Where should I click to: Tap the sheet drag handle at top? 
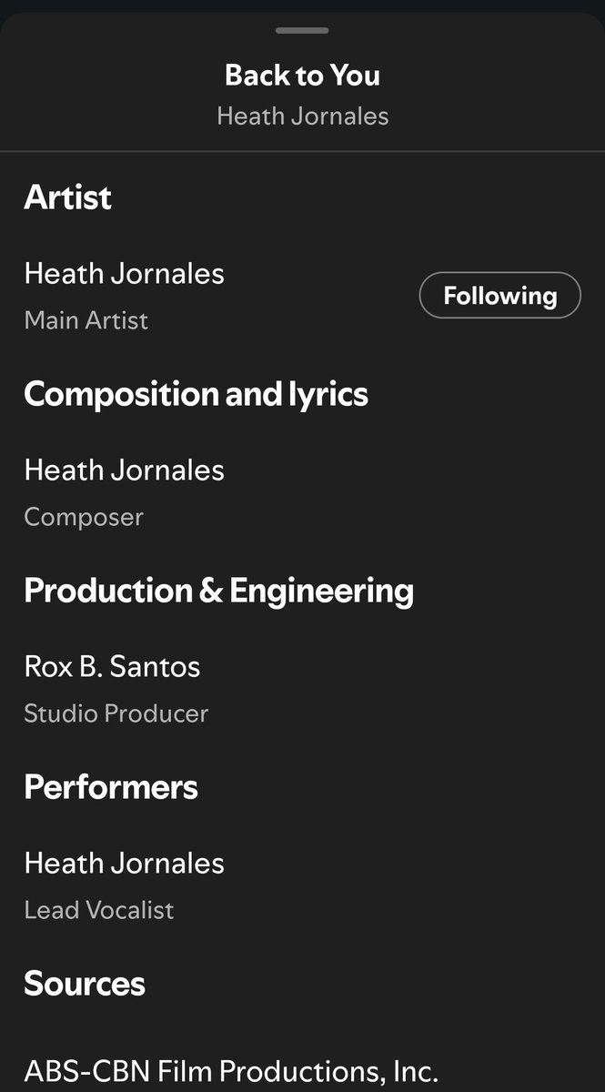[302, 30]
